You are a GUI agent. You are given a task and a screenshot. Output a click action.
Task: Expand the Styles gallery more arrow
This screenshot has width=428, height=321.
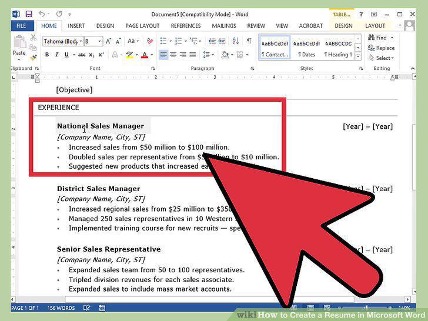click(358, 56)
